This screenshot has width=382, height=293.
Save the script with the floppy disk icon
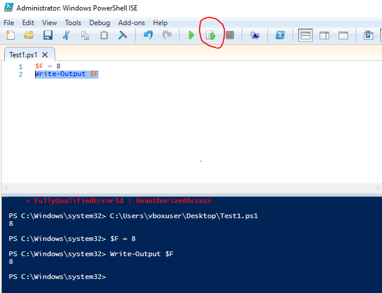pyautogui.click(x=48, y=35)
